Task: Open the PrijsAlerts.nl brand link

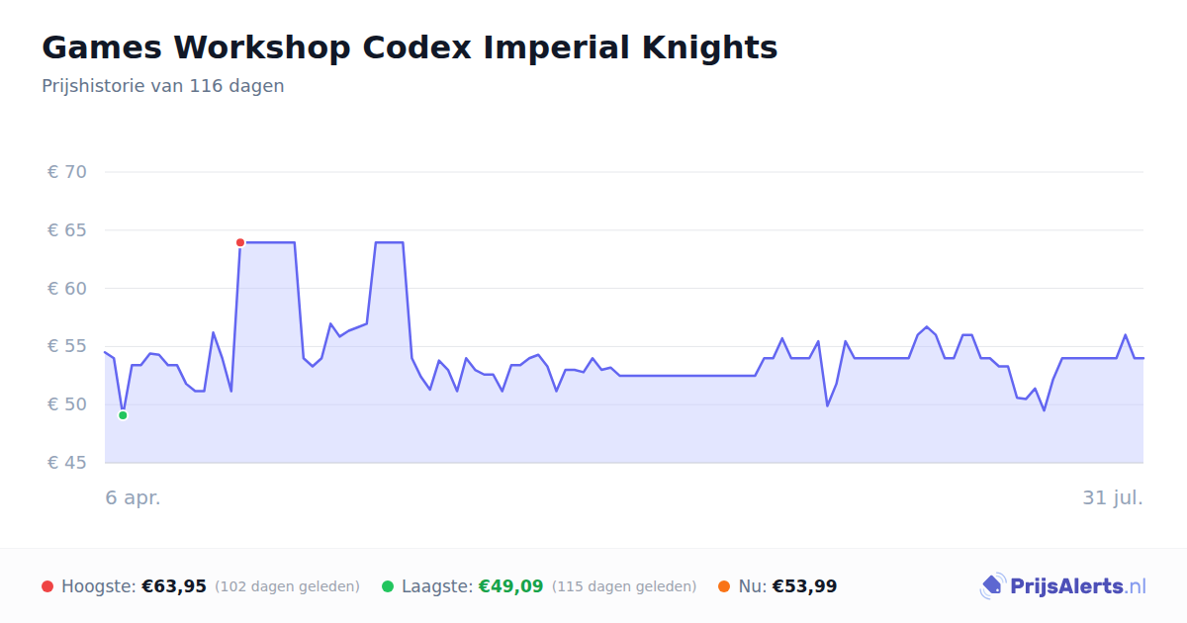Action: (x=1063, y=586)
